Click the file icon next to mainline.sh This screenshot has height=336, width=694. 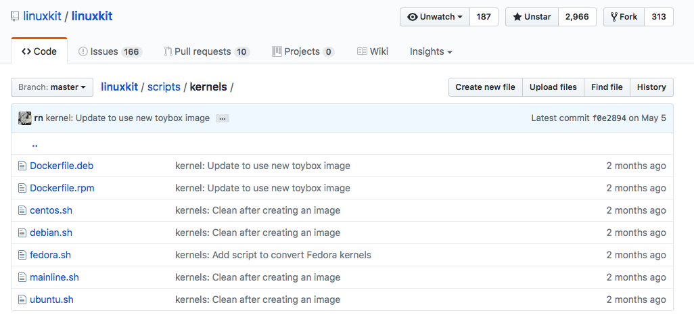click(22, 277)
